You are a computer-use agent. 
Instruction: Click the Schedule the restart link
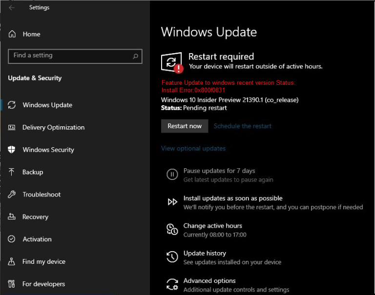click(x=243, y=126)
